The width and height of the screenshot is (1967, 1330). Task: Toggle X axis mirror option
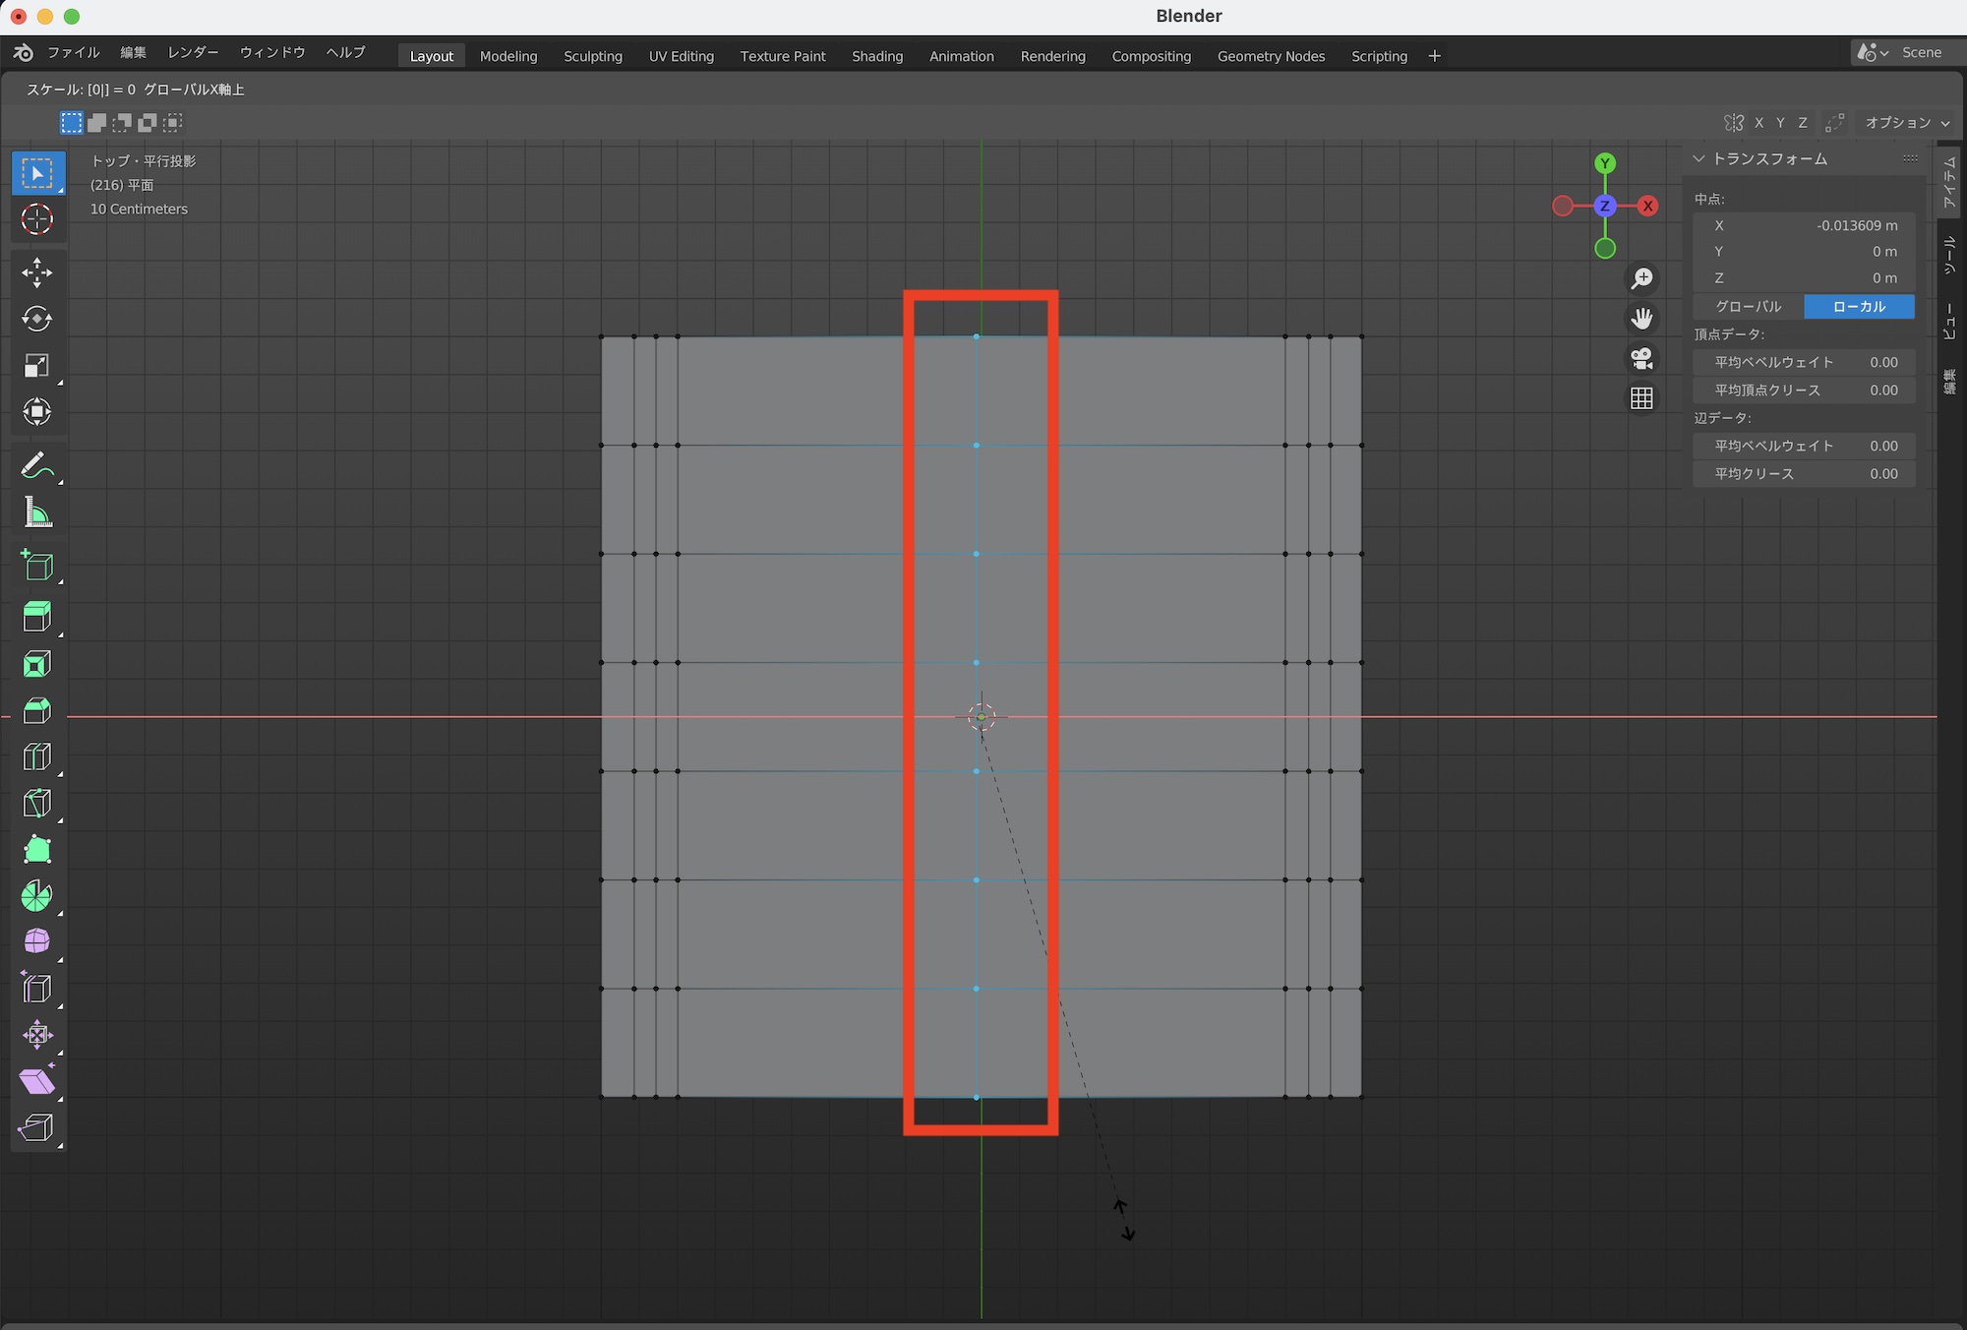click(x=1758, y=123)
